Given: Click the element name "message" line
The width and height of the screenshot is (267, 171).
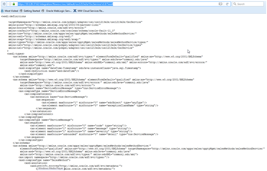Looking at the screenshot, I should (x=80, y=129).
